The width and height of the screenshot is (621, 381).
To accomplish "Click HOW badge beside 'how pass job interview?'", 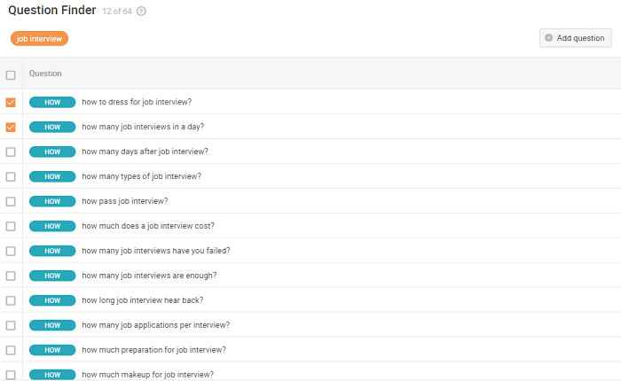I will pos(52,201).
